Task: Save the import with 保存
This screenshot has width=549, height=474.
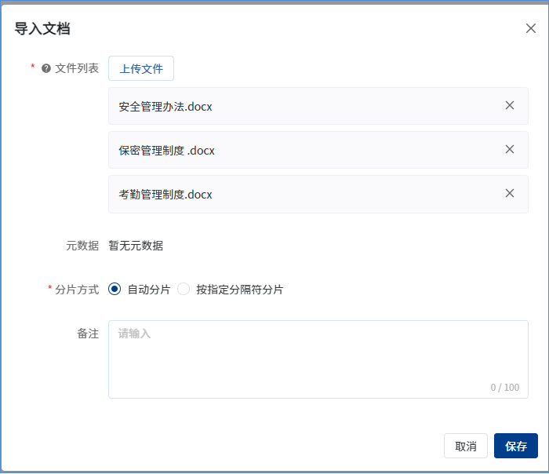Action: pyautogui.click(x=516, y=446)
